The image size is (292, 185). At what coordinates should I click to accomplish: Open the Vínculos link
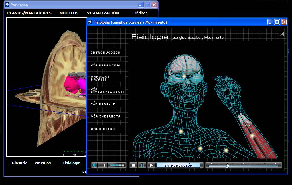[43, 163]
